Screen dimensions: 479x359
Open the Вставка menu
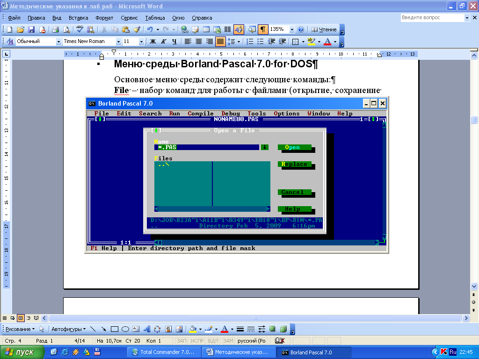[x=79, y=18]
